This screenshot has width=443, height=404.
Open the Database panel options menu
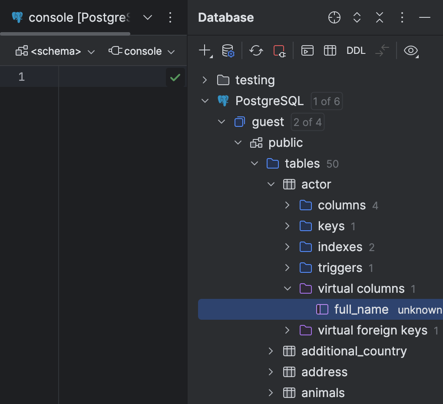402,18
